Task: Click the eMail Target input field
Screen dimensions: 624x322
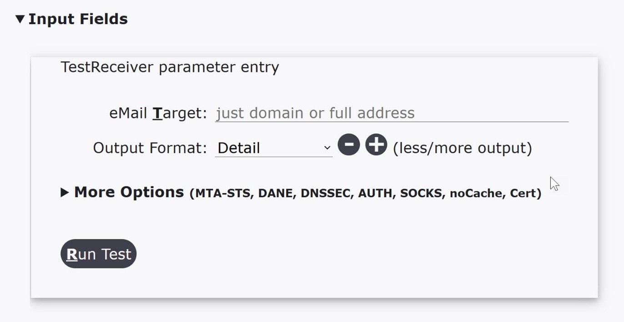Action: 391,113
